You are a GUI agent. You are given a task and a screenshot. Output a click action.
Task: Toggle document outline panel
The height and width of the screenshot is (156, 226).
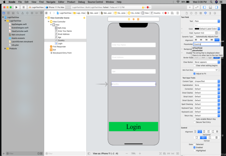[89, 154]
